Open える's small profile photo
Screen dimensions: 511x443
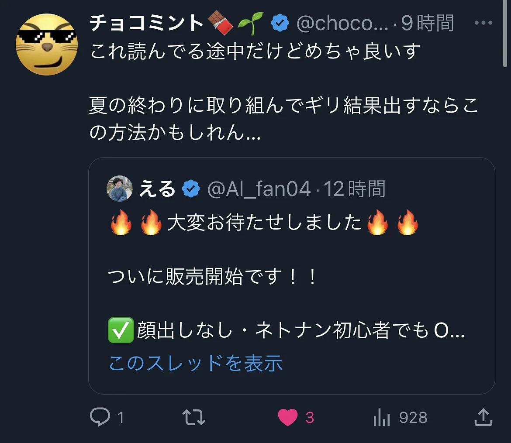tap(120, 188)
